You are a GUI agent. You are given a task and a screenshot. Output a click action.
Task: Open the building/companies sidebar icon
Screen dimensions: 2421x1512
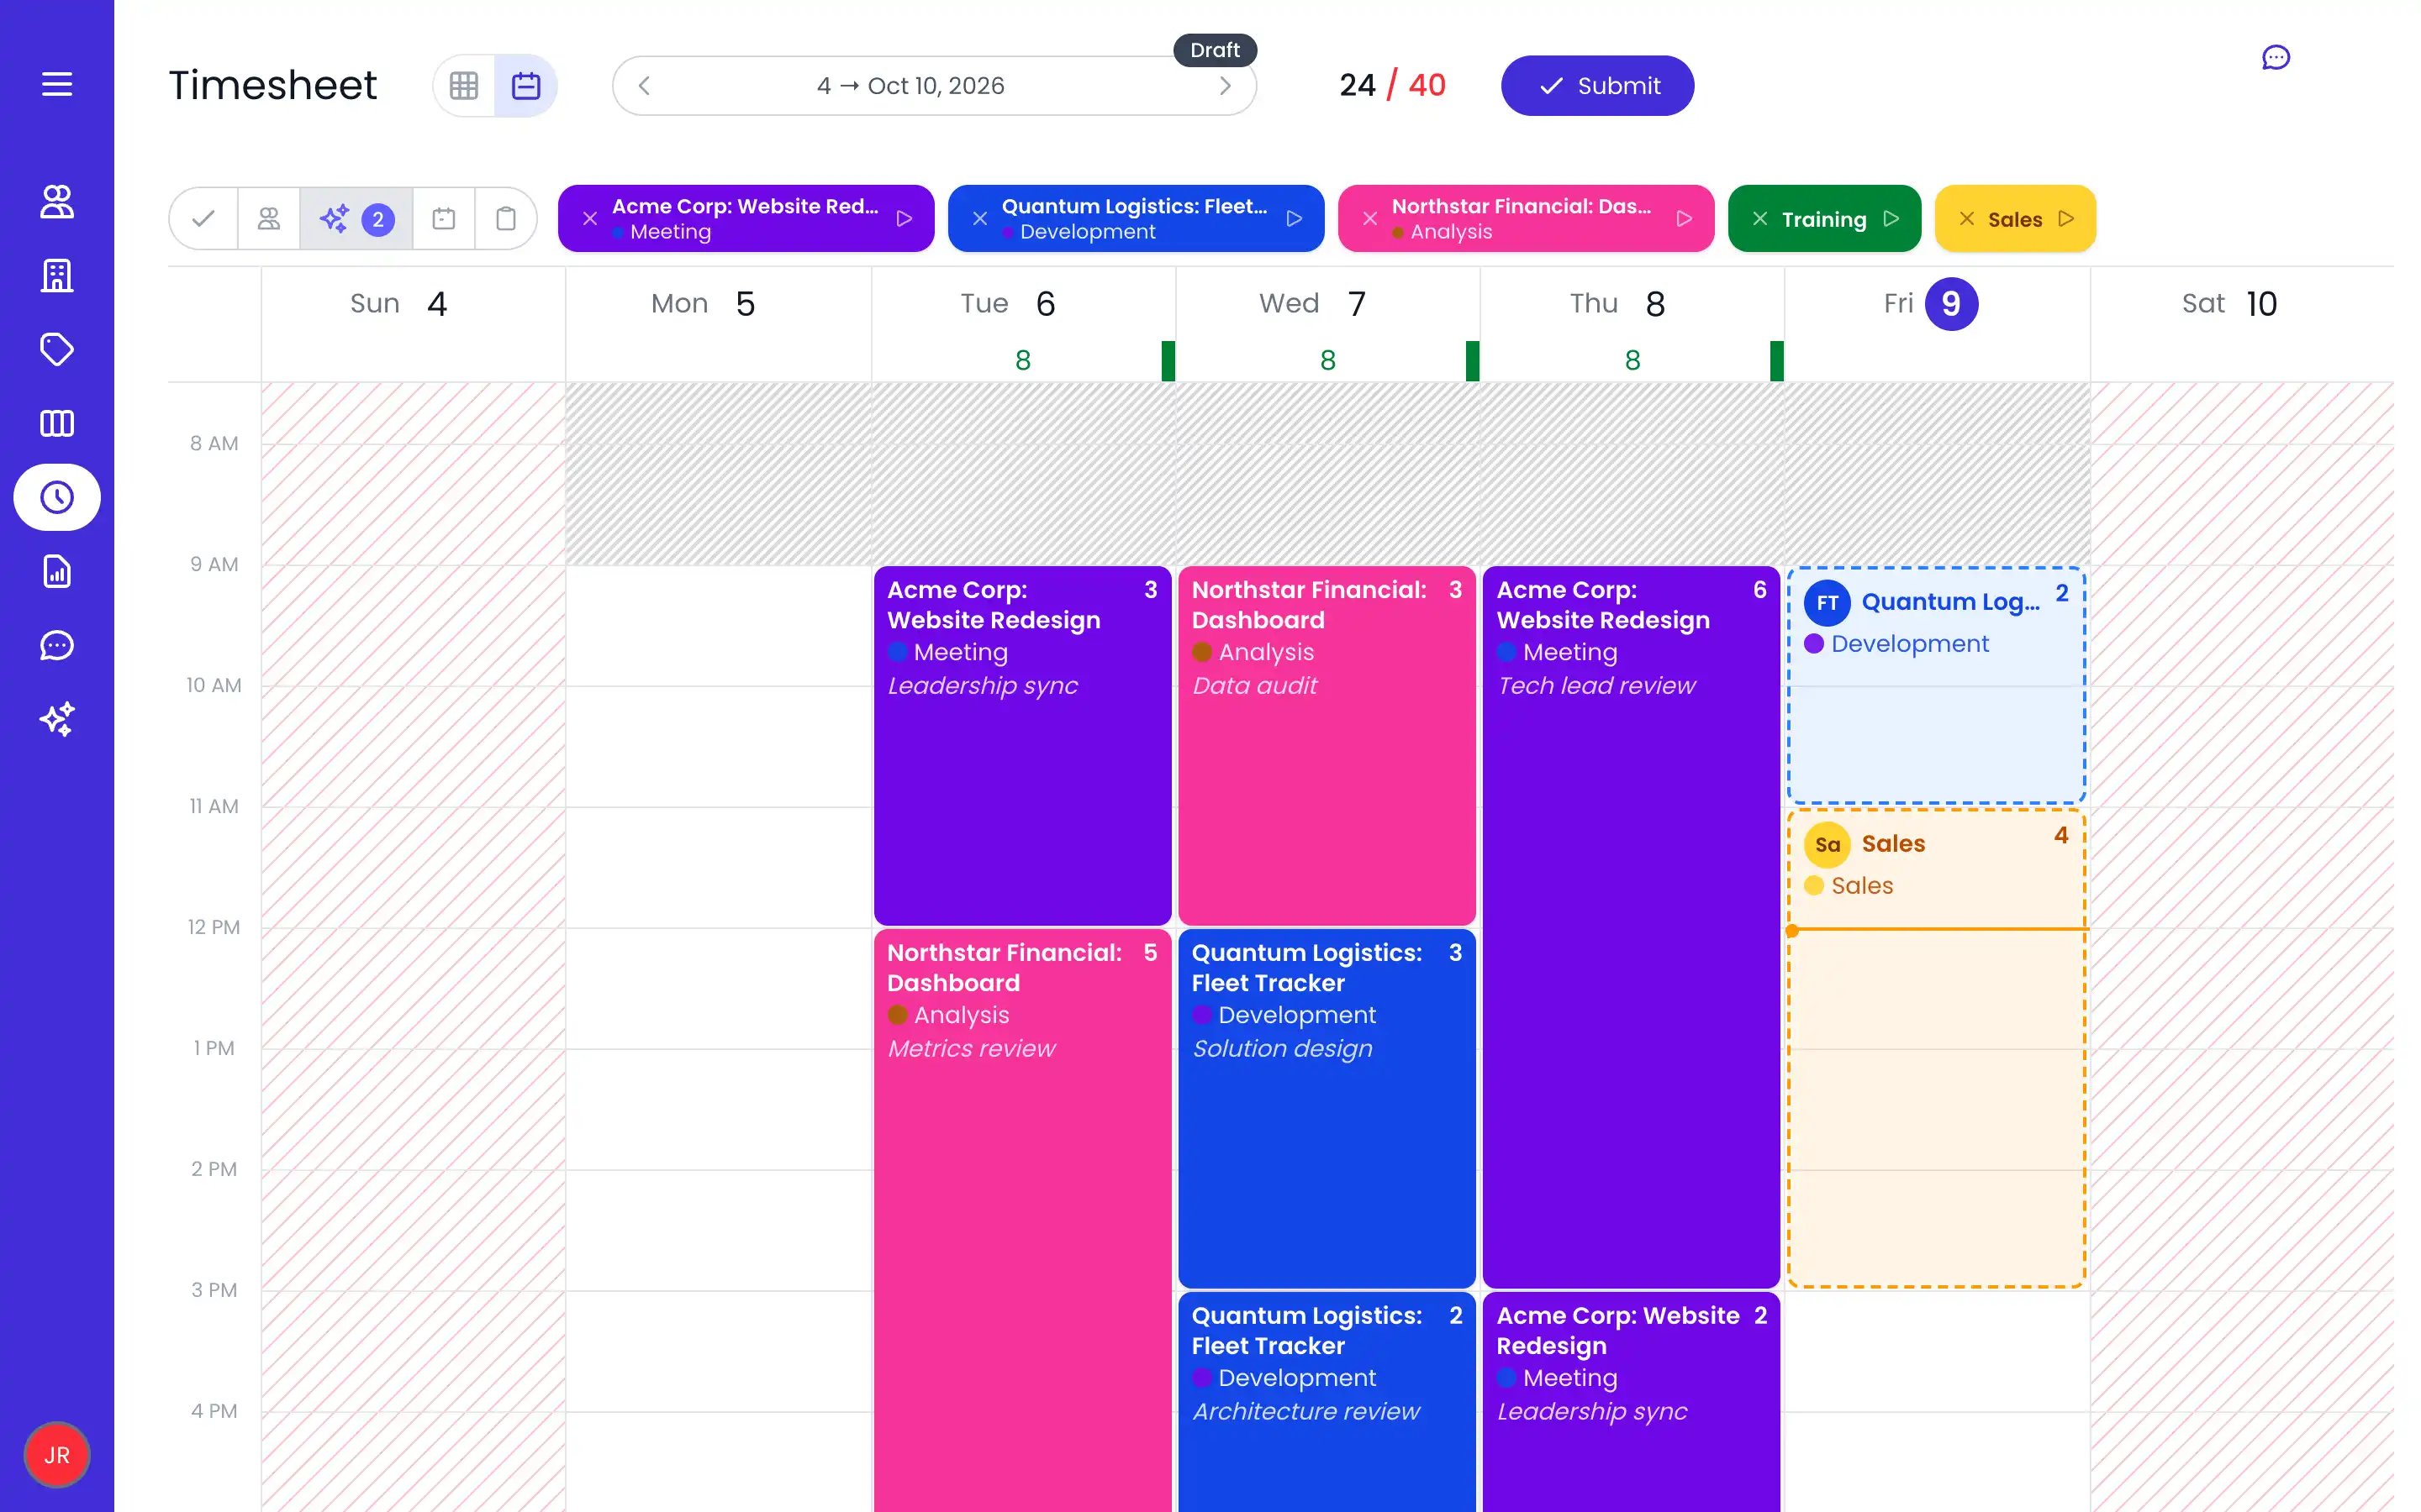point(57,276)
